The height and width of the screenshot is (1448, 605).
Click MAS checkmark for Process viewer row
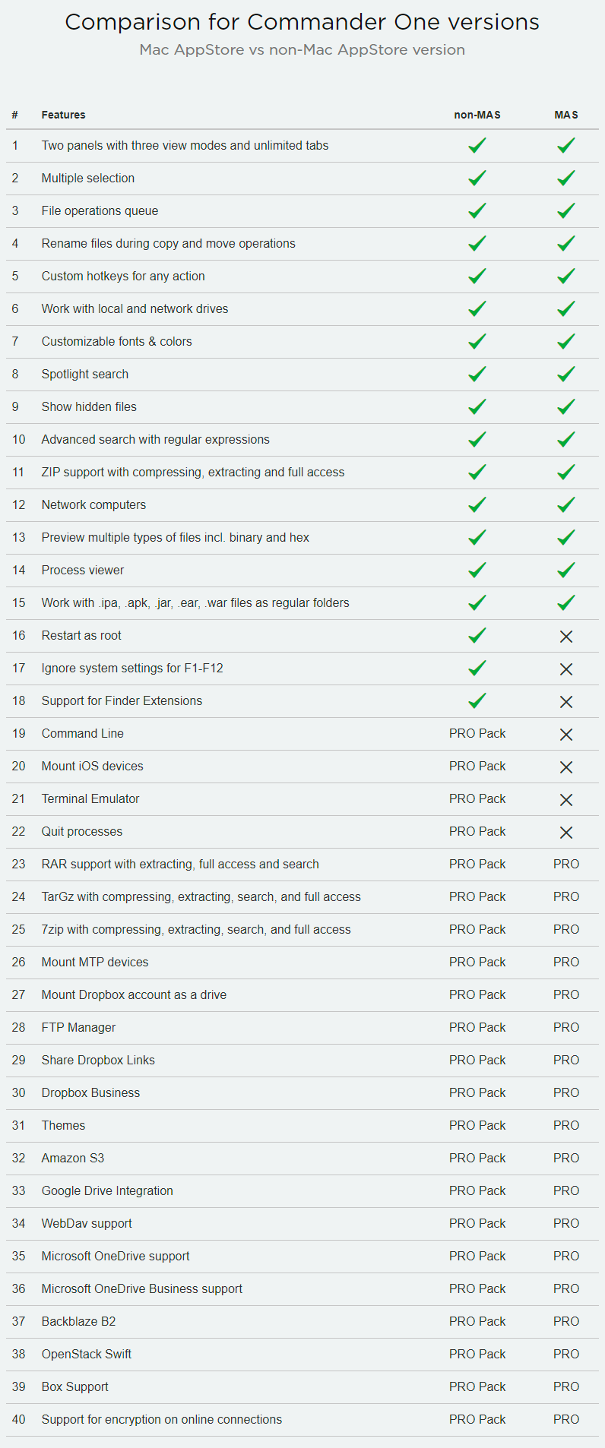coord(565,570)
